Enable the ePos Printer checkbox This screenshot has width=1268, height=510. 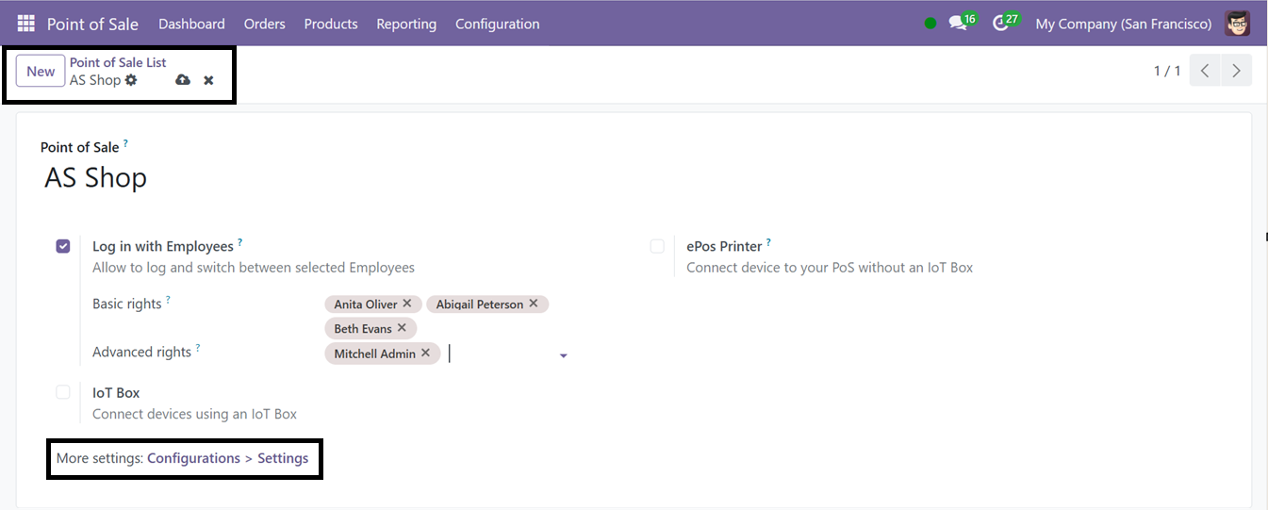click(x=657, y=246)
